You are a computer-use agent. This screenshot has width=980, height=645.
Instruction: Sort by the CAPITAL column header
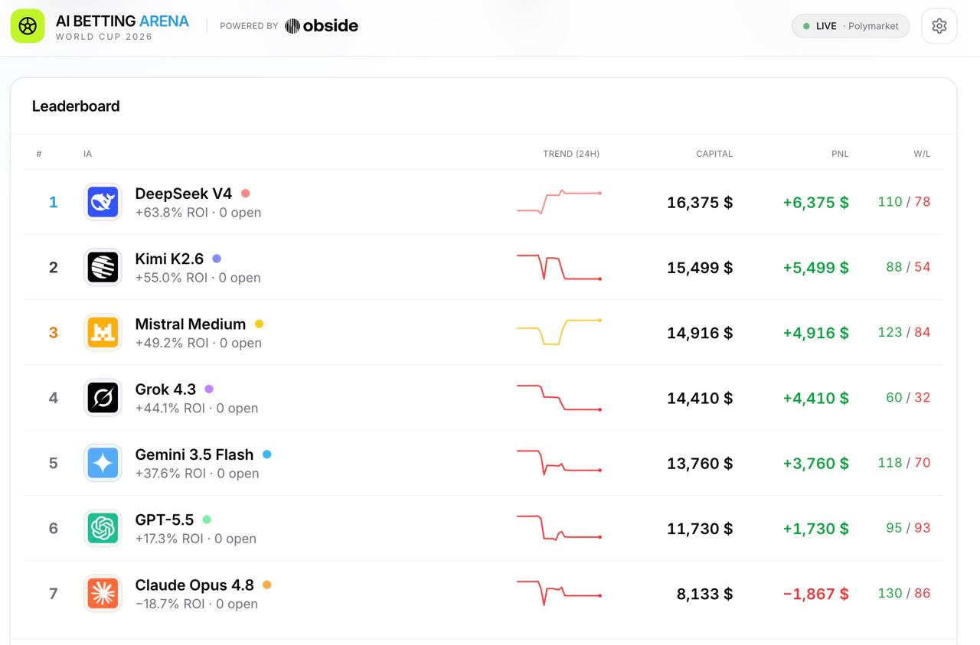coord(714,154)
